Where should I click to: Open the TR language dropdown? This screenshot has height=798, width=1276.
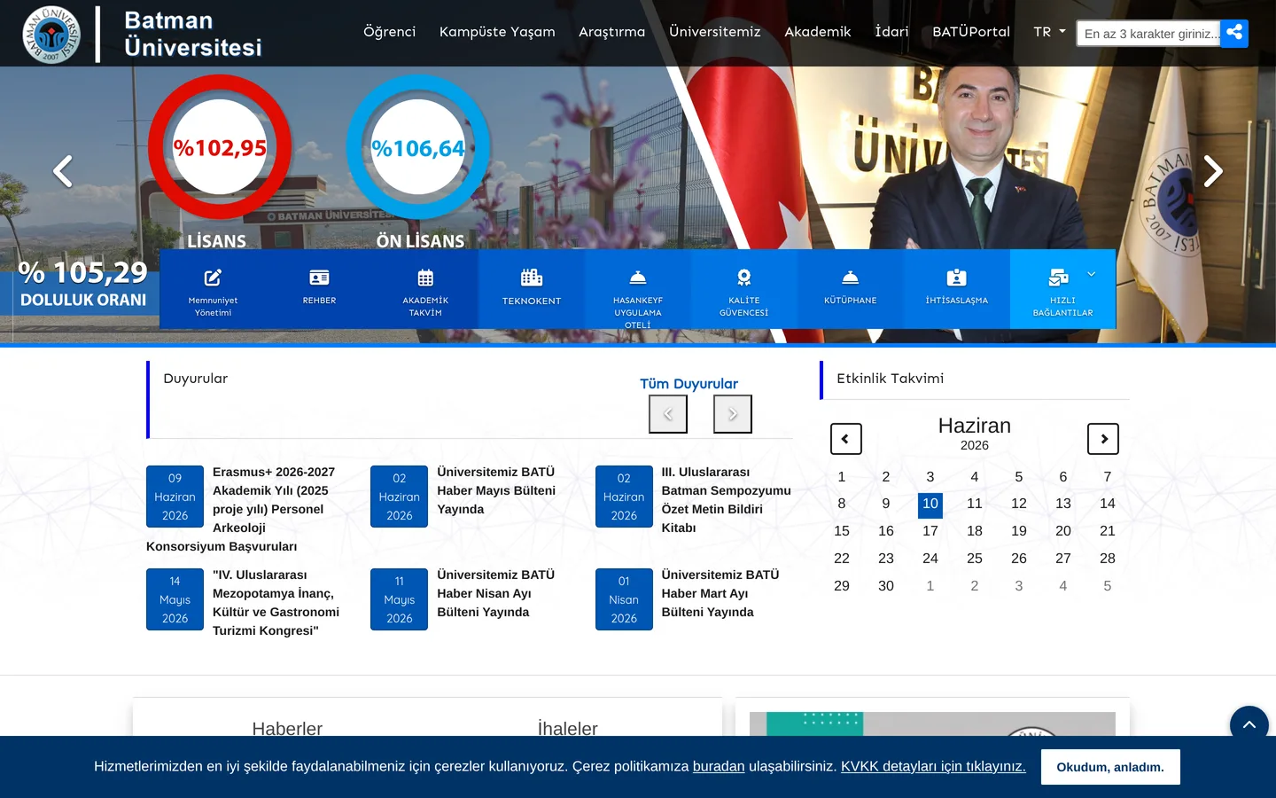pyautogui.click(x=1050, y=32)
